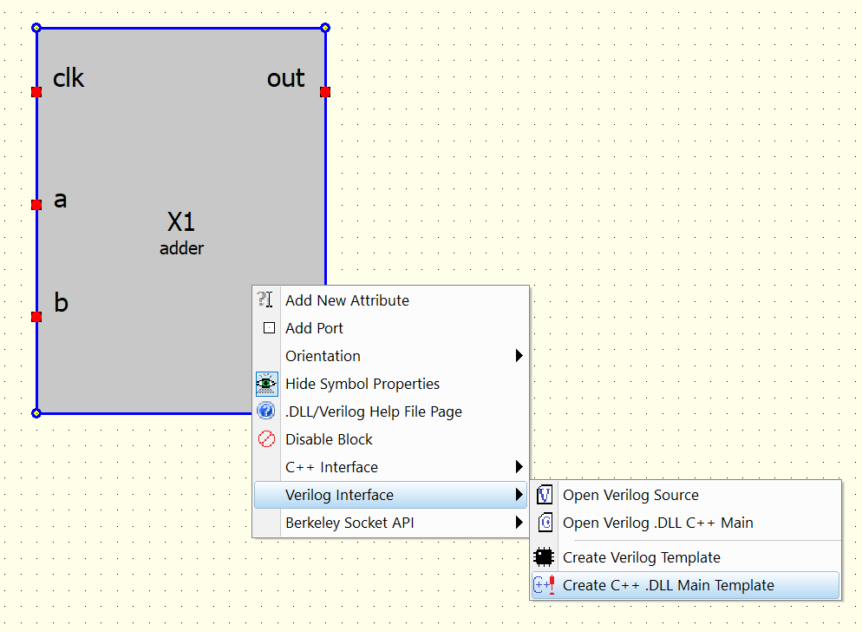Choose Create Verilog Template from submenu

641,557
